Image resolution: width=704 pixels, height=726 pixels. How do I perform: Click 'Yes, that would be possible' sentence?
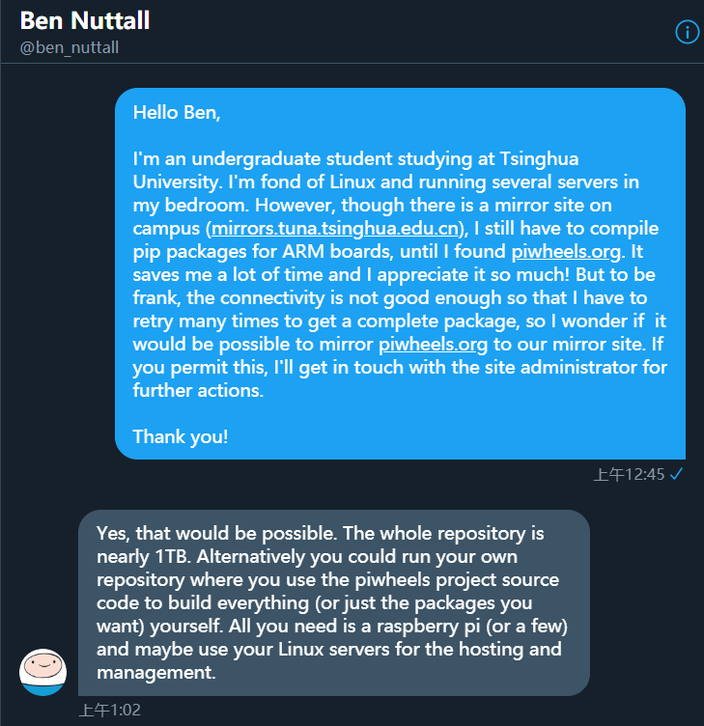(x=216, y=533)
